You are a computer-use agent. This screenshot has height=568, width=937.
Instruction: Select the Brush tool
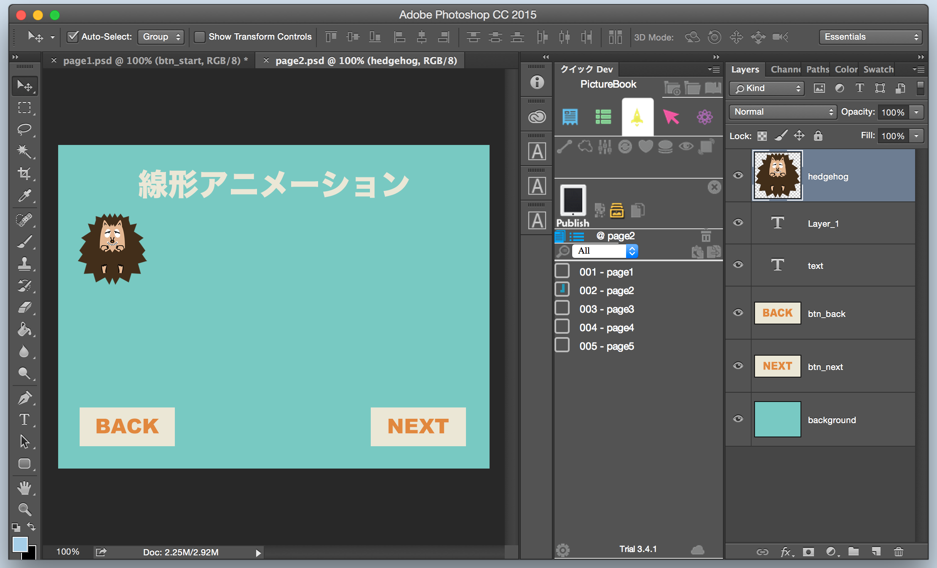[x=24, y=242]
